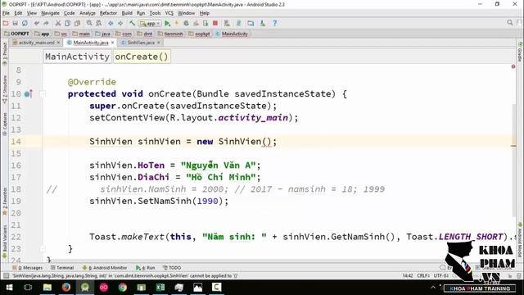Click the override gutter icon on line 10

point(29,94)
